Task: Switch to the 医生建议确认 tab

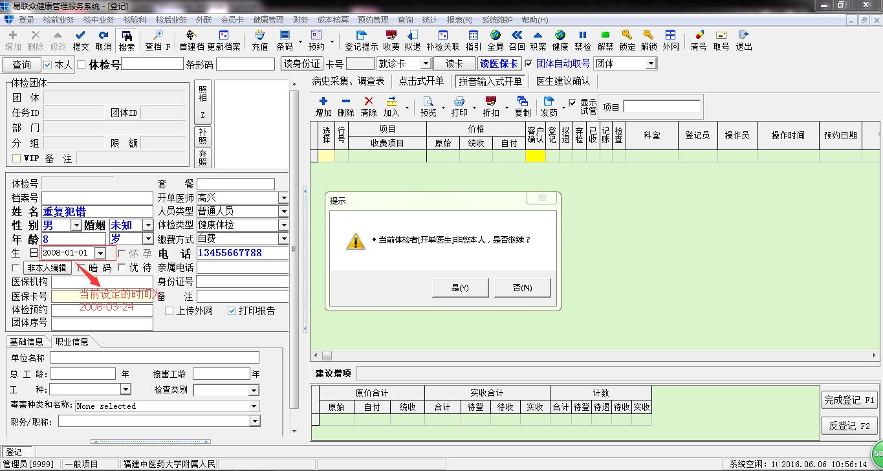Action: coord(563,82)
